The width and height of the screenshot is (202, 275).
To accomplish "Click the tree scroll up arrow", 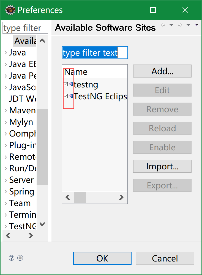I will [x=42, y=41].
